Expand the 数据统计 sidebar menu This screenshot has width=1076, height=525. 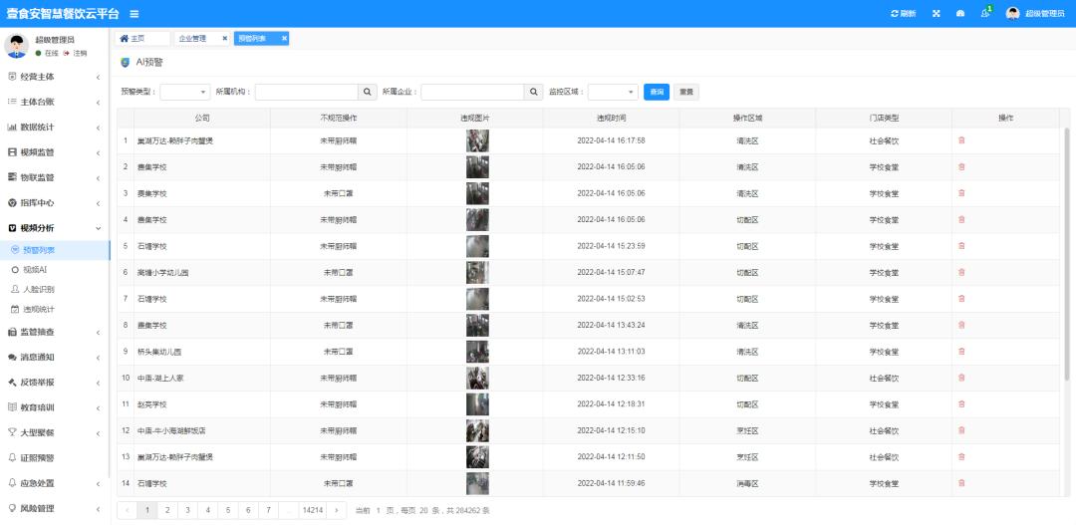pyautogui.click(x=55, y=128)
